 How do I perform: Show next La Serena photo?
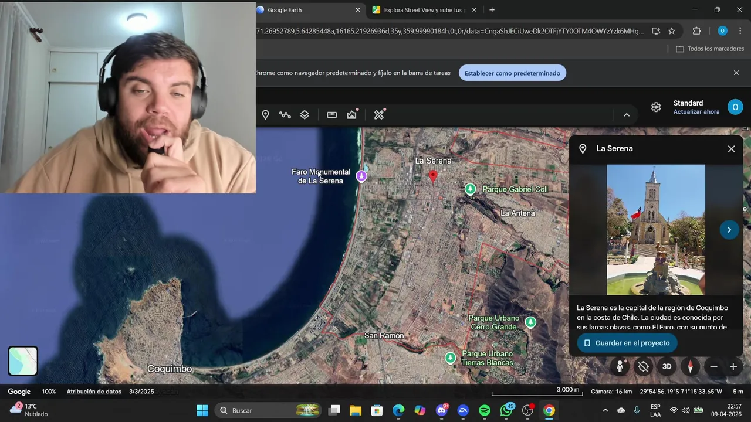pyautogui.click(x=729, y=230)
